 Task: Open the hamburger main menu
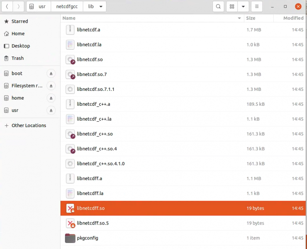(257, 7)
